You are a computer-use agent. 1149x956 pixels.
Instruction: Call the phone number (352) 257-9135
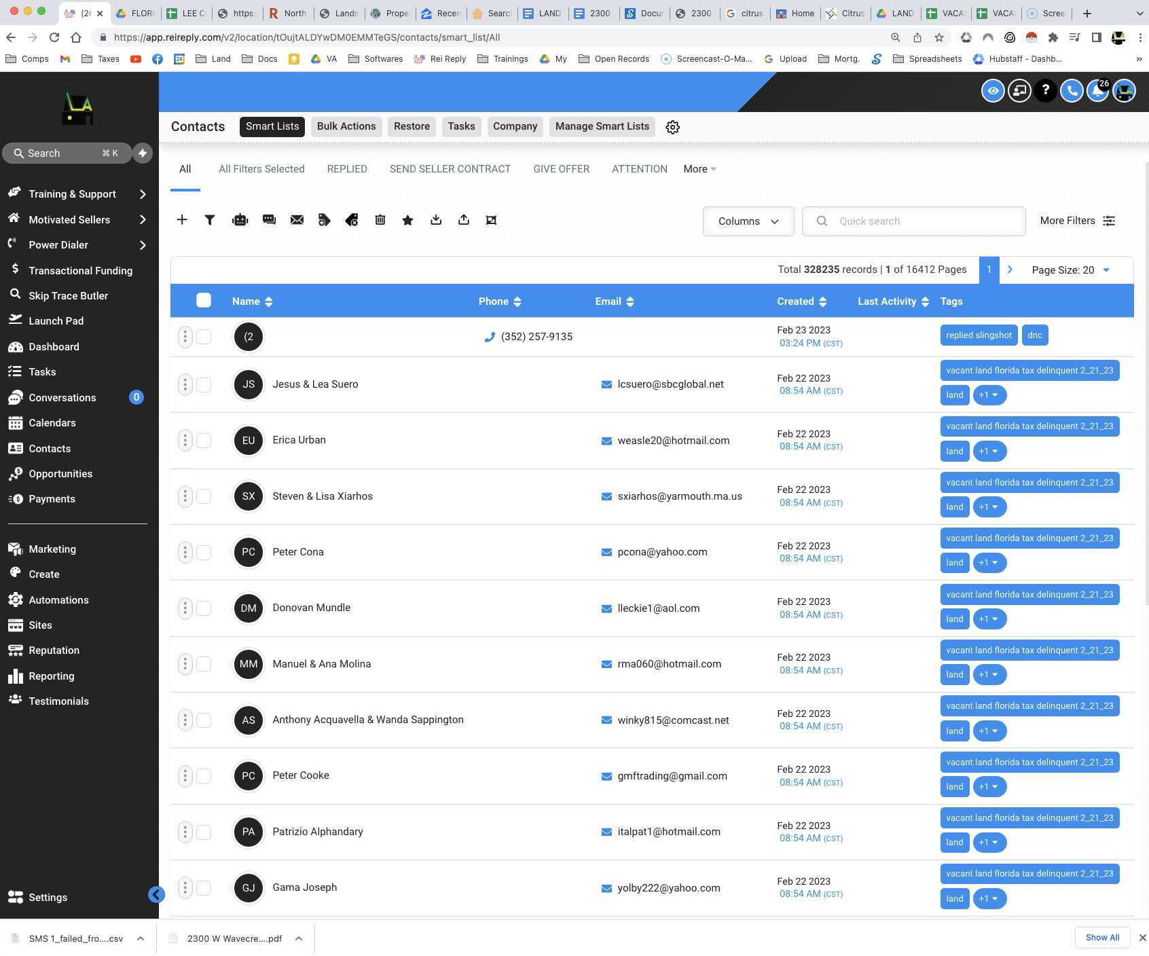536,336
